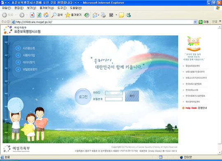Expand the address bar dropdown arrow
This screenshot has width=222, height=161.
195,22
